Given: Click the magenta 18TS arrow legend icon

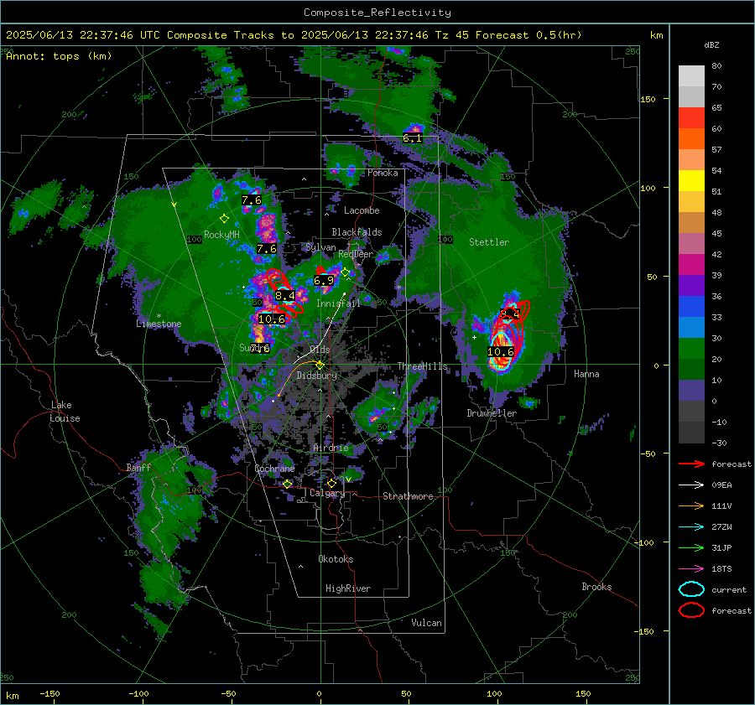Looking at the screenshot, I should 691,569.
